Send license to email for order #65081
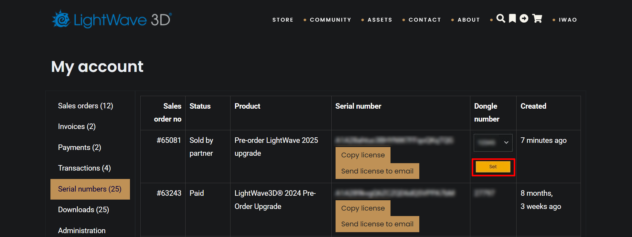 pyautogui.click(x=377, y=171)
